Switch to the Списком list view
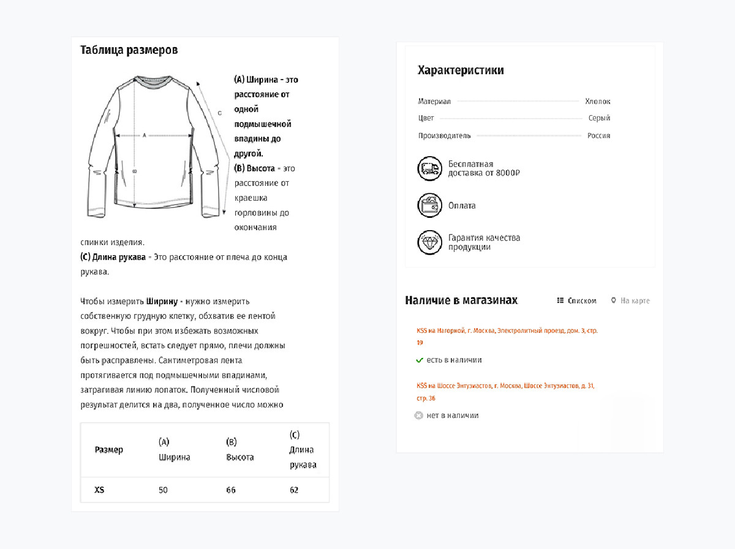Image resolution: width=735 pixels, height=549 pixels. (x=581, y=301)
